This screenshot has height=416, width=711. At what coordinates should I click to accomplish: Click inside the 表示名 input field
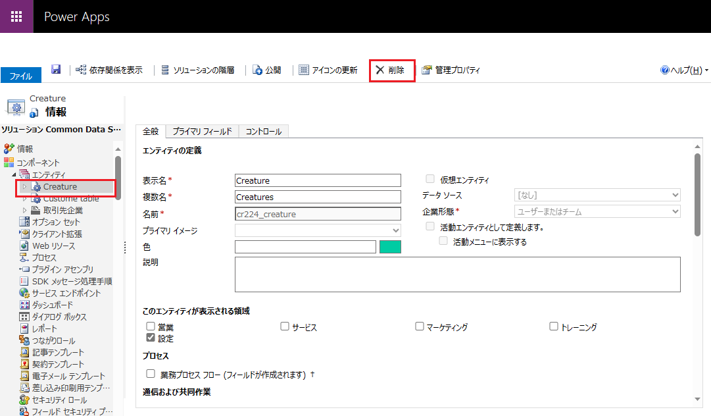click(x=318, y=180)
